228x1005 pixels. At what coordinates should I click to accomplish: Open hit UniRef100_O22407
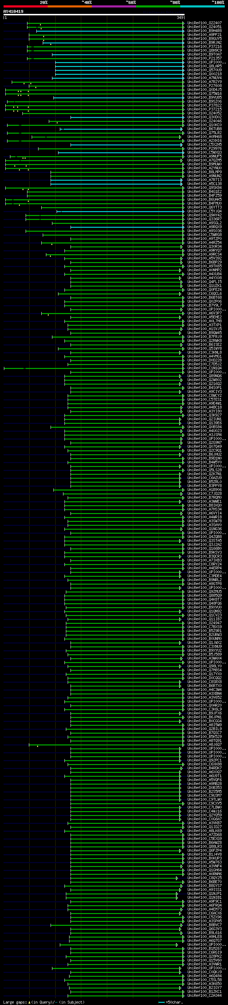204,23
